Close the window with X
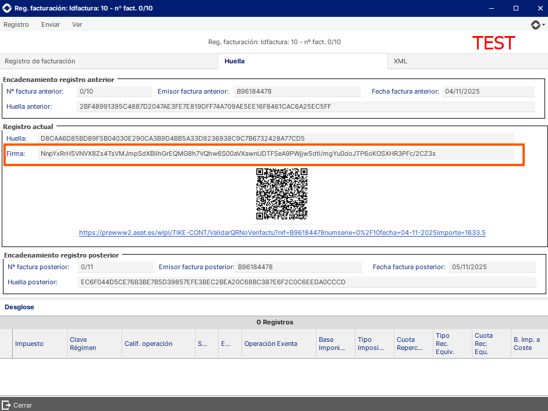The height and width of the screenshot is (411, 548). point(540,8)
